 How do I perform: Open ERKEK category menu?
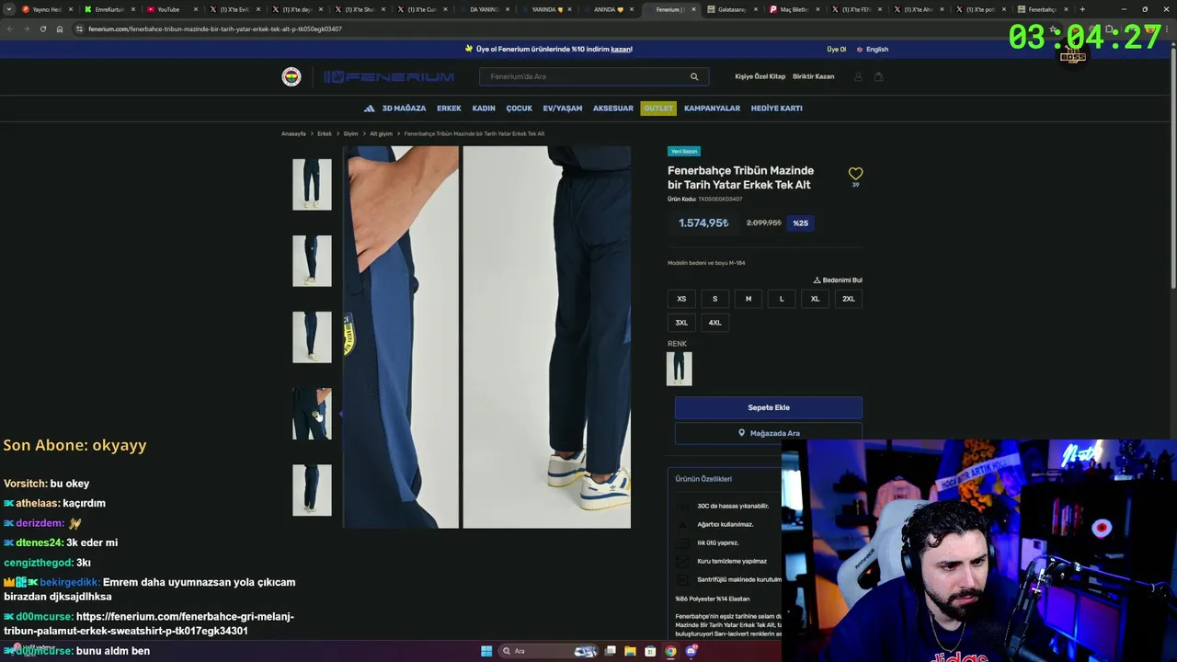click(449, 108)
